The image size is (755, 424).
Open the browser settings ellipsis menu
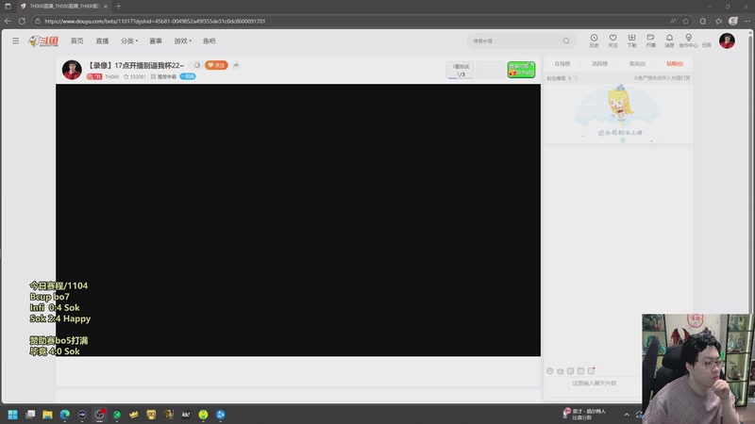click(x=747, y=21)
